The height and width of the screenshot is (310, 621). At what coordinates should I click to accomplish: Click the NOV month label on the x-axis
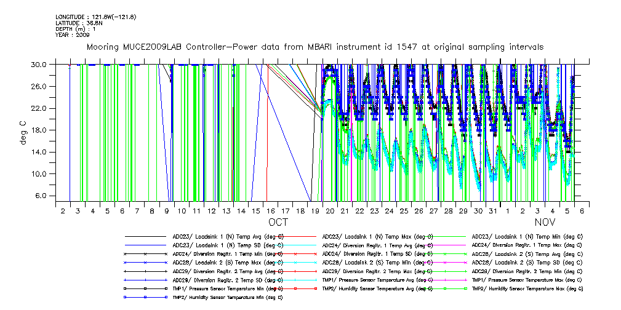click(x=545, y=221)
